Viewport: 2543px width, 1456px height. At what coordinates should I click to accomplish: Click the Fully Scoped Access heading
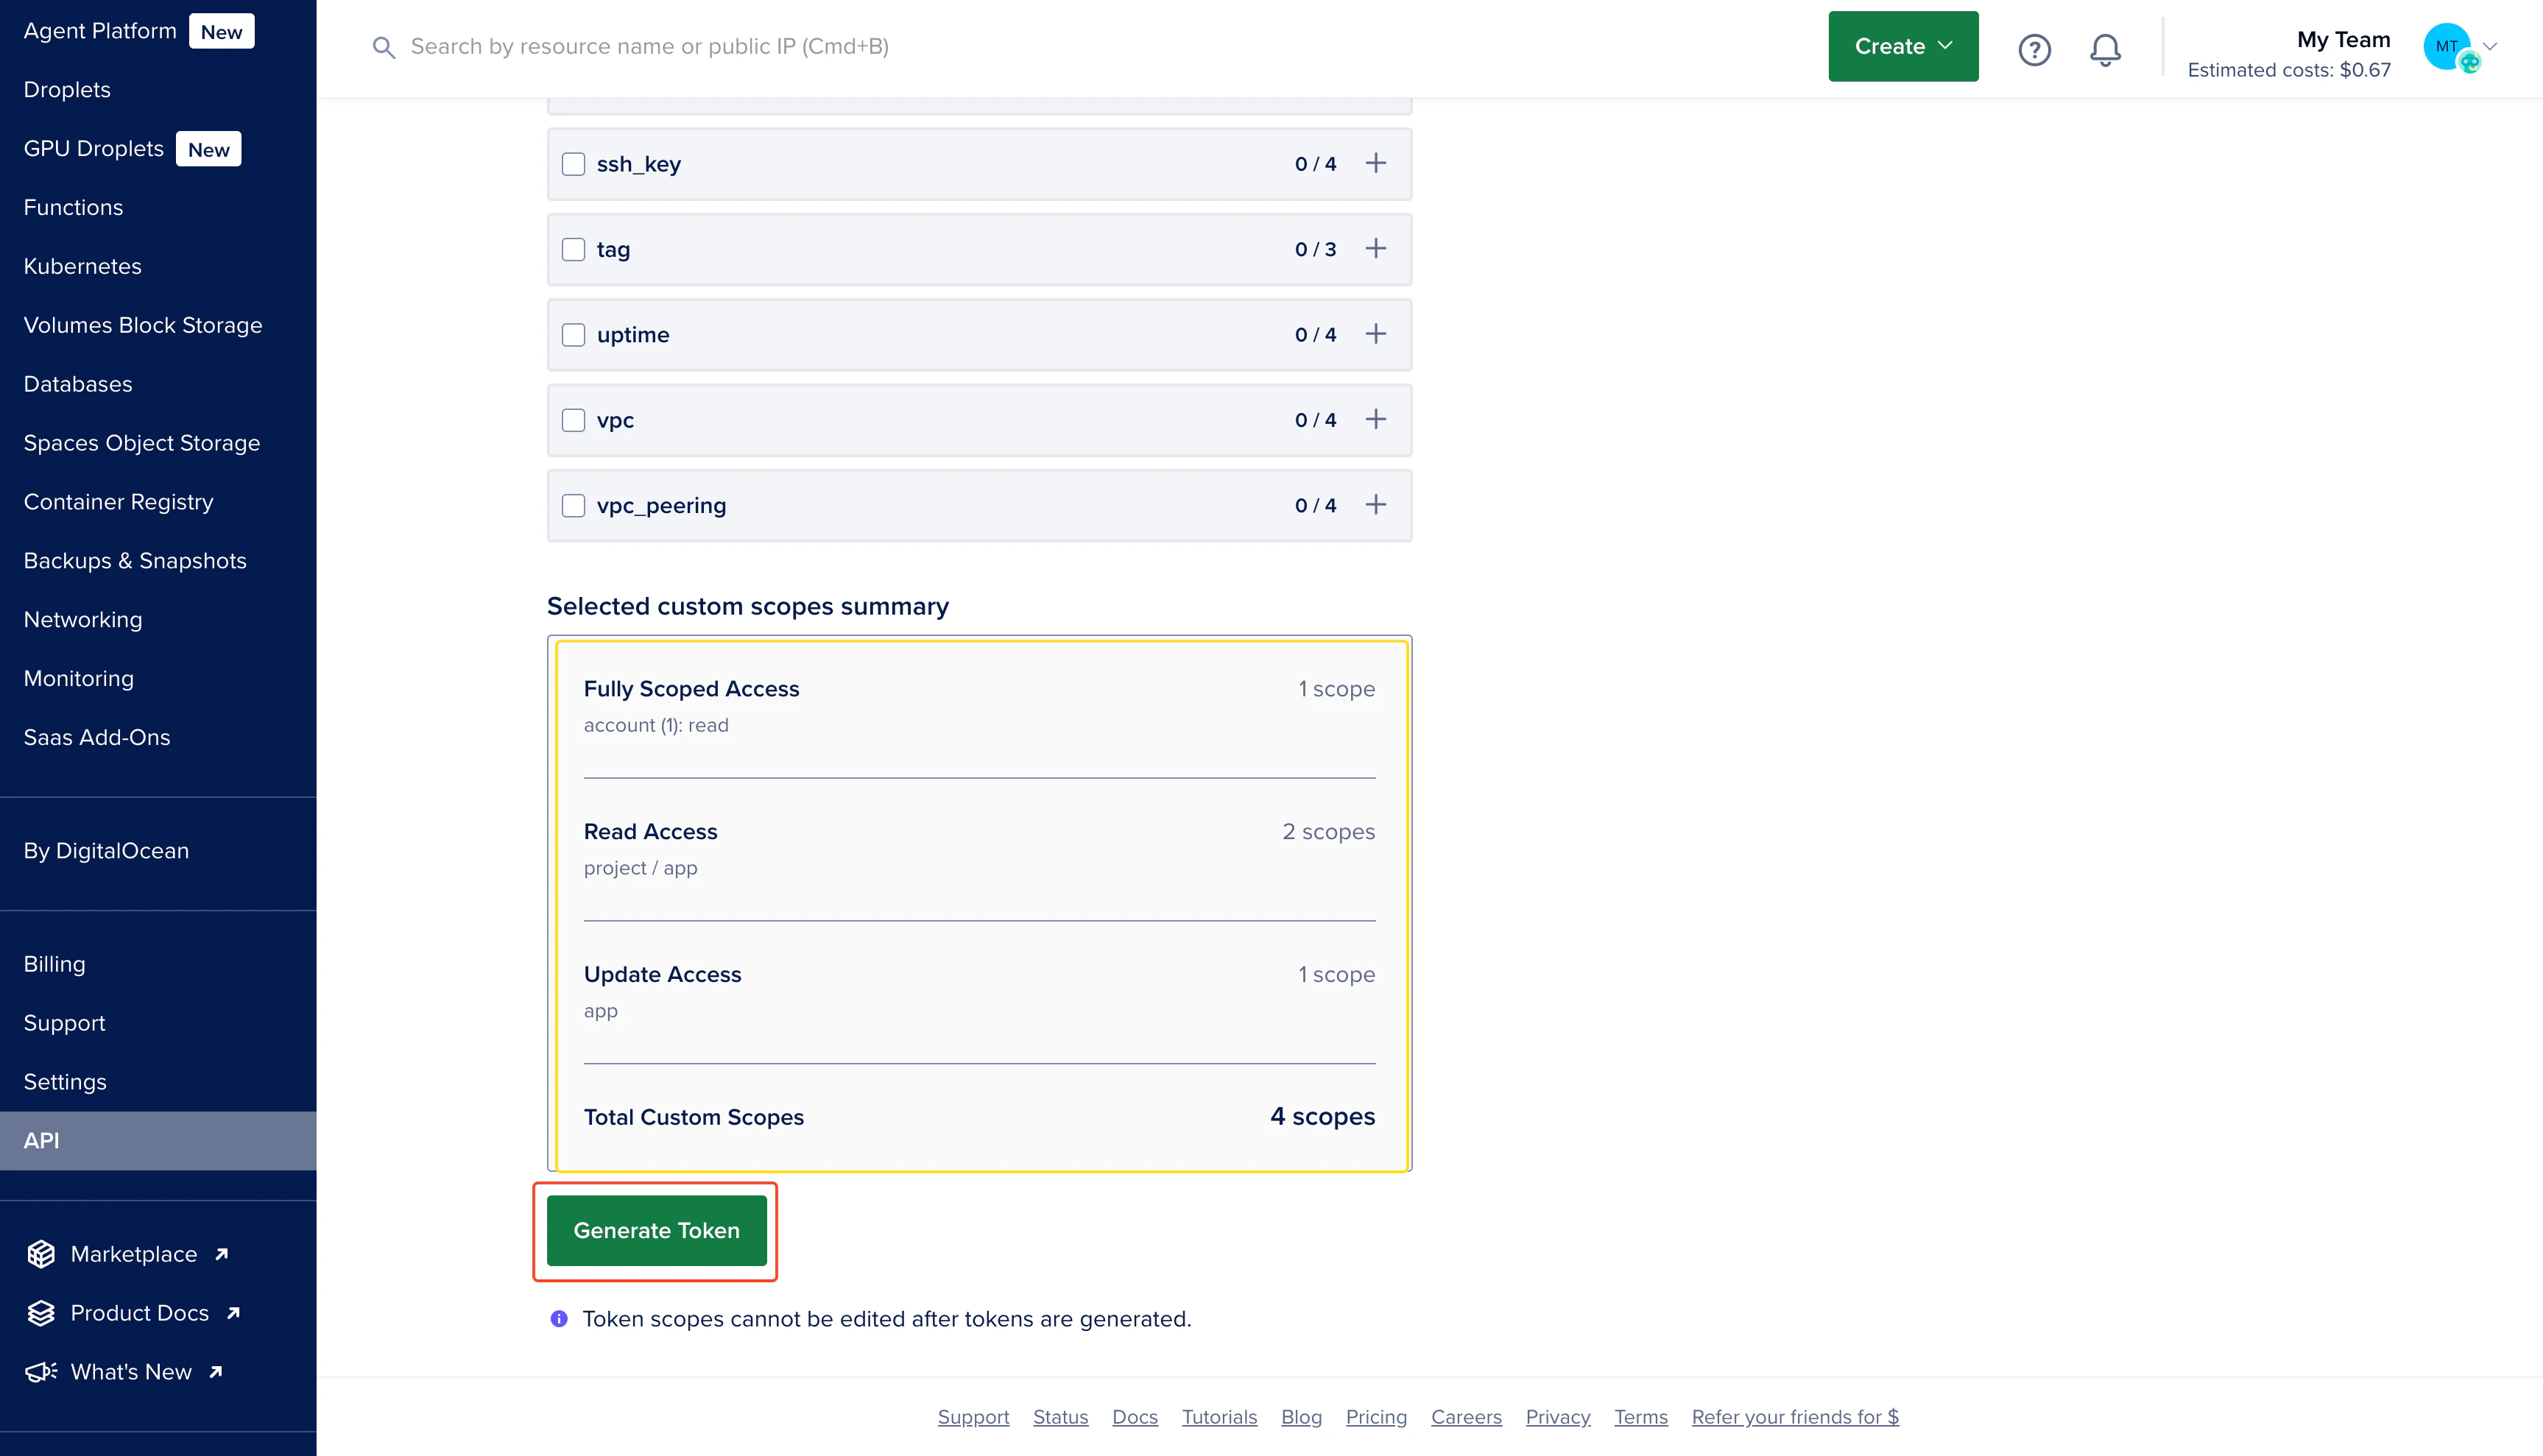click(x=691, y=689)
